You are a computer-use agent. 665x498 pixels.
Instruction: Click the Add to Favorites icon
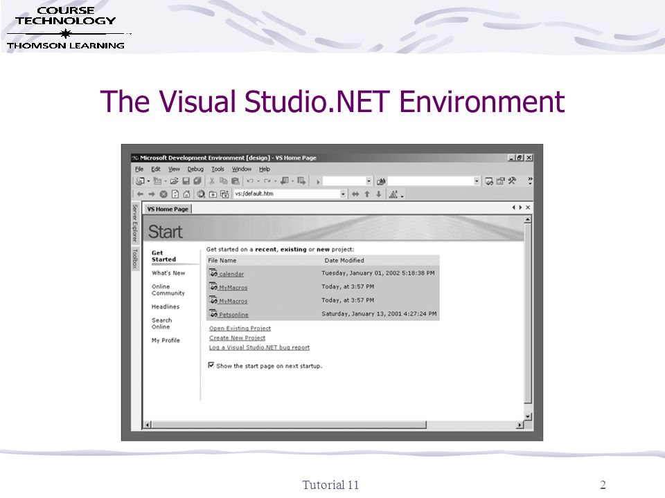tap(224, 194)
